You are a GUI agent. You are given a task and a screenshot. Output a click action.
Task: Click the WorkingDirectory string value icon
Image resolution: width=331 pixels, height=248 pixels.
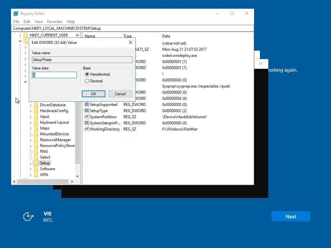click(87, 129)
